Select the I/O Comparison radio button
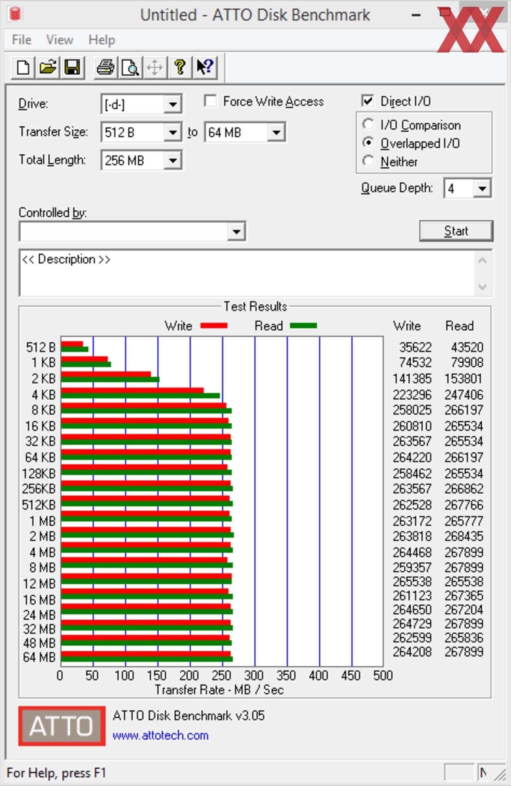Screen dimensions: 511x786 point(368,125)
